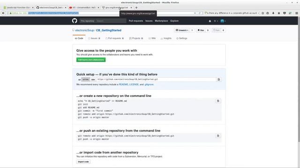Open the plus create-new dropdown in GitHub header
The height and width of the screenshot is (168, 300).
[x=216, y=21]
